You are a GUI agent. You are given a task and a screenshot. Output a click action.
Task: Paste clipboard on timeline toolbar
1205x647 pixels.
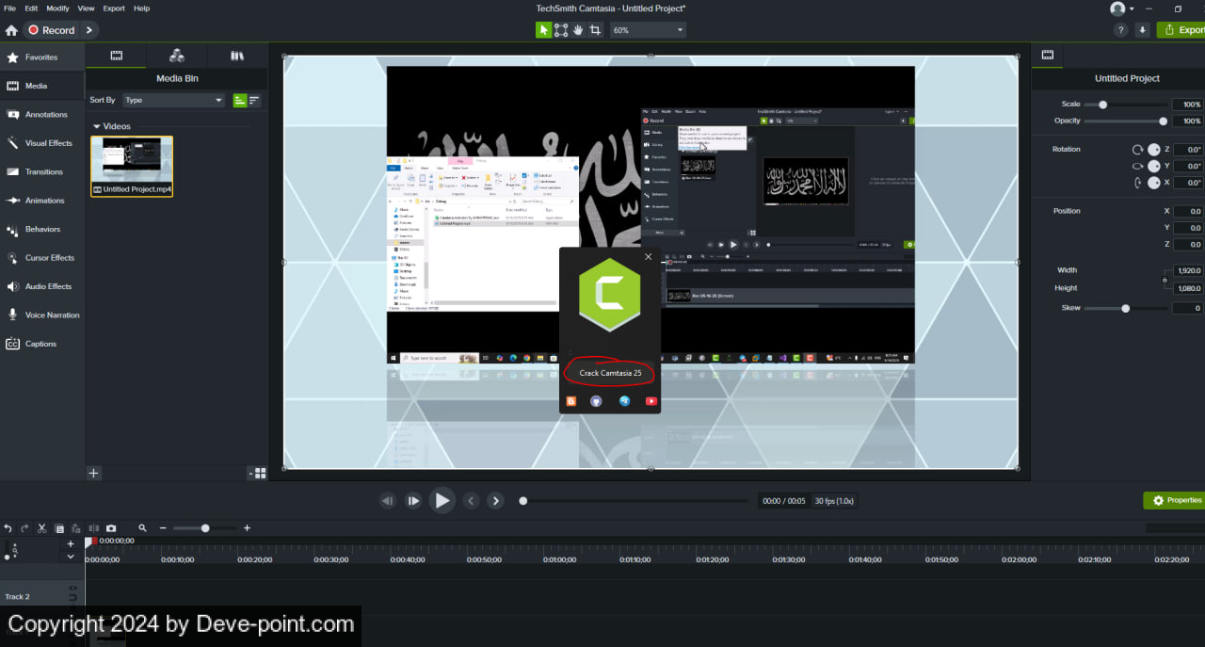tap(76, 528)
